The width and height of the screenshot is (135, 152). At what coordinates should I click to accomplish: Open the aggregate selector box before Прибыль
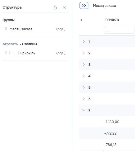pos(14,53)
